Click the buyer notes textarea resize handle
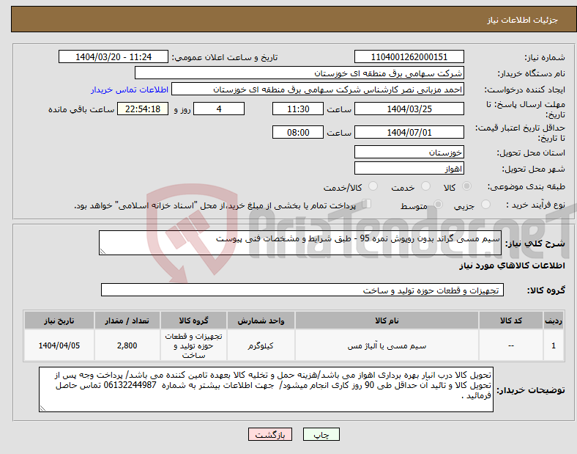The width and height of the screenshot is (577, 454). tap(42, 409)
